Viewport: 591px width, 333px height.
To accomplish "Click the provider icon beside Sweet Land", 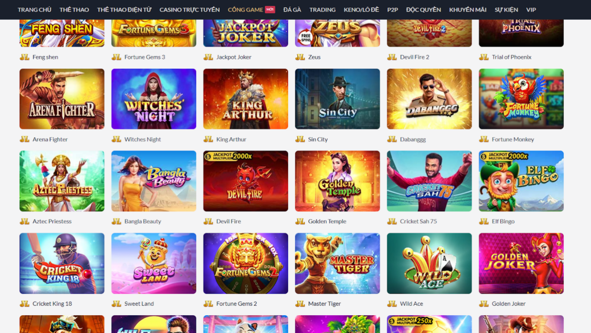I will click(x=117, y=304).
